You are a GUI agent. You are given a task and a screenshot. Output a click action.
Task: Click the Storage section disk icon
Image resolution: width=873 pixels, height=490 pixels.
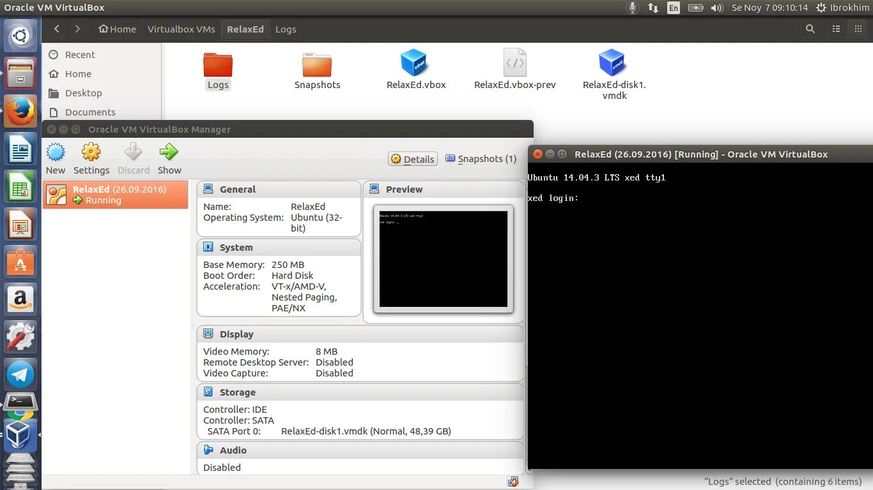pyautogui.click(x=208, y=392)
